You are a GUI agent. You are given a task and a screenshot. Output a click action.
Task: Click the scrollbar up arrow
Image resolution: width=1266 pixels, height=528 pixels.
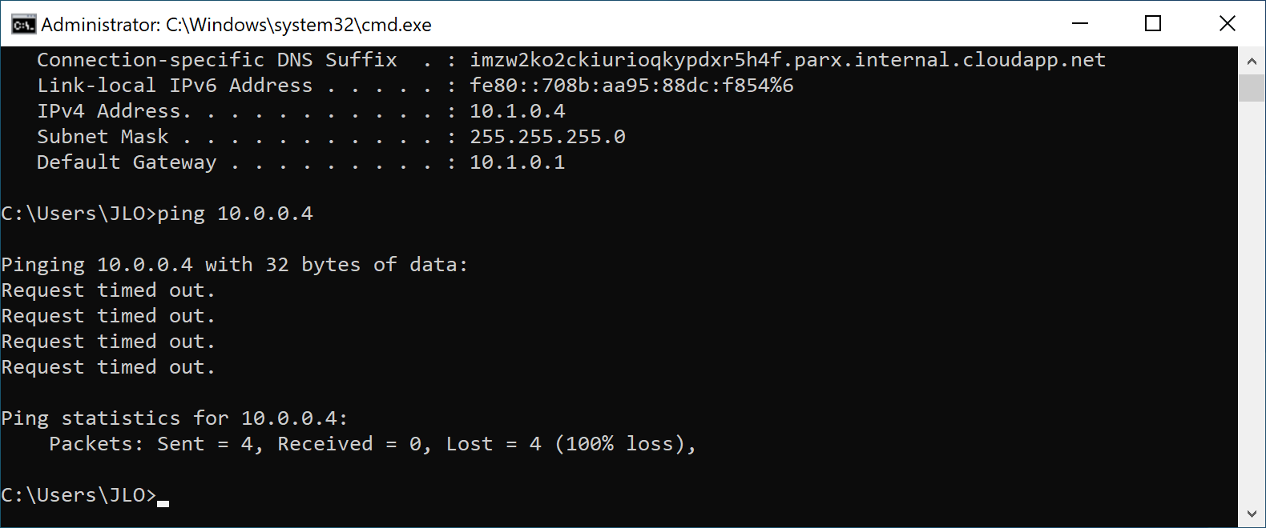click(1251, 60)
